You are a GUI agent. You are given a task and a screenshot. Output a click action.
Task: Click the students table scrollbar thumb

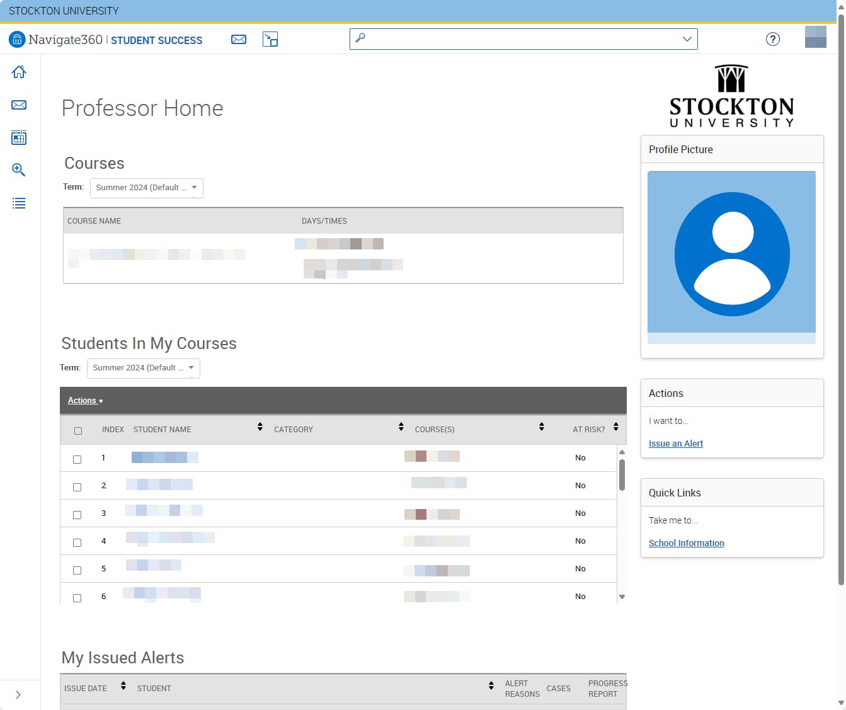click(x=622, y=474)
